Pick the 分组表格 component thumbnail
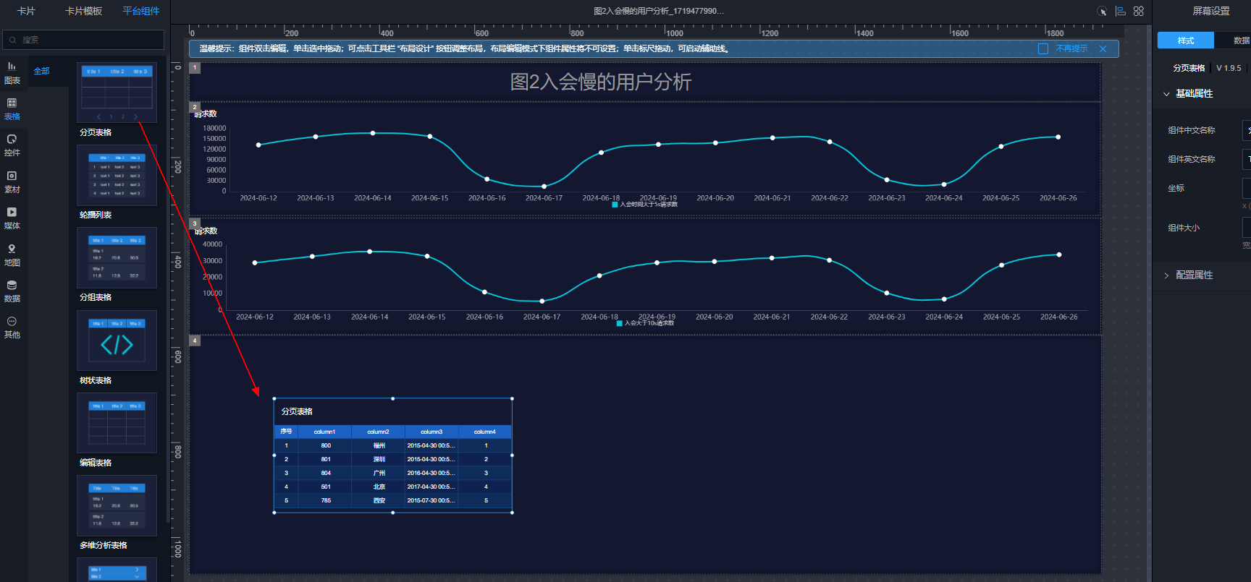 (117, 257)
